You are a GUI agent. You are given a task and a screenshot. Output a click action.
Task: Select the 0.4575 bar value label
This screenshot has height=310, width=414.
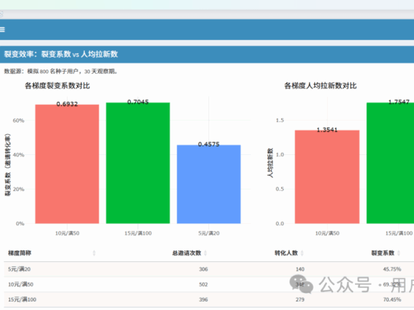[208, 144]
